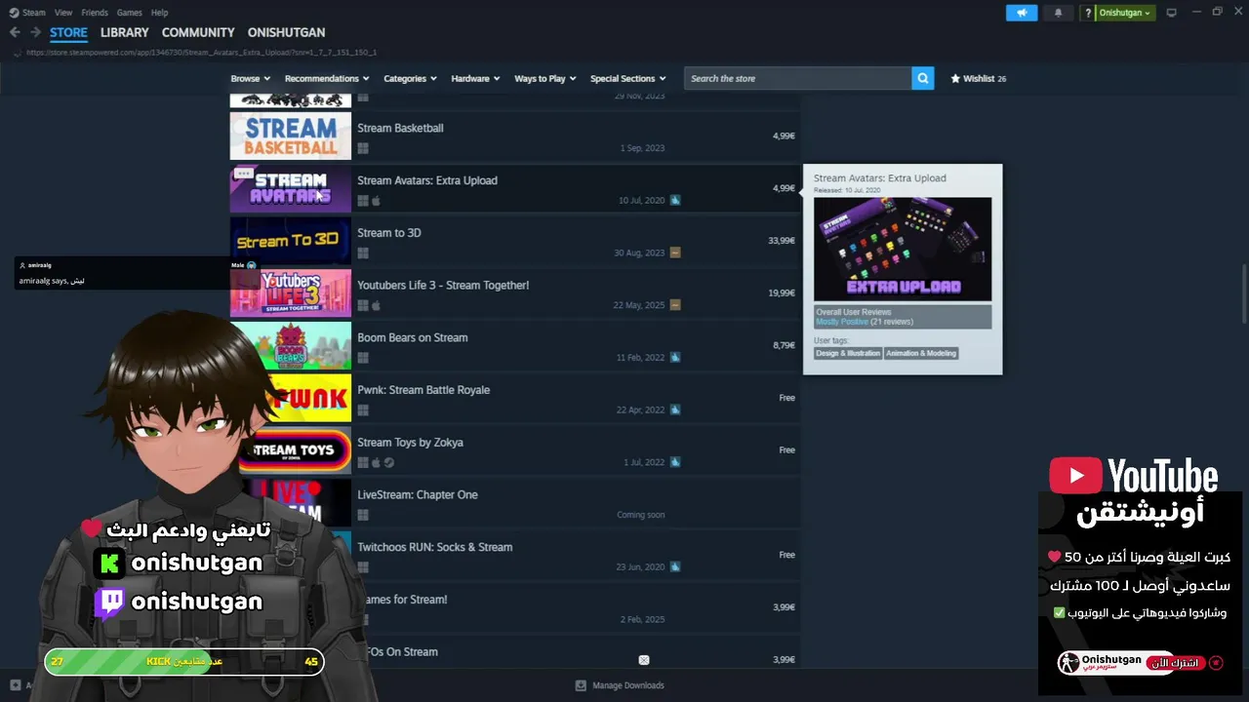This screenshot has width=1249, height=702.
Task: Click the Wishlist star icon
Action: [x=955, y=78]
